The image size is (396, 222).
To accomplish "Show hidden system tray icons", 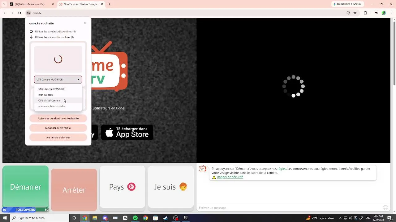I will pyautogui.click(x=340, y=218).
